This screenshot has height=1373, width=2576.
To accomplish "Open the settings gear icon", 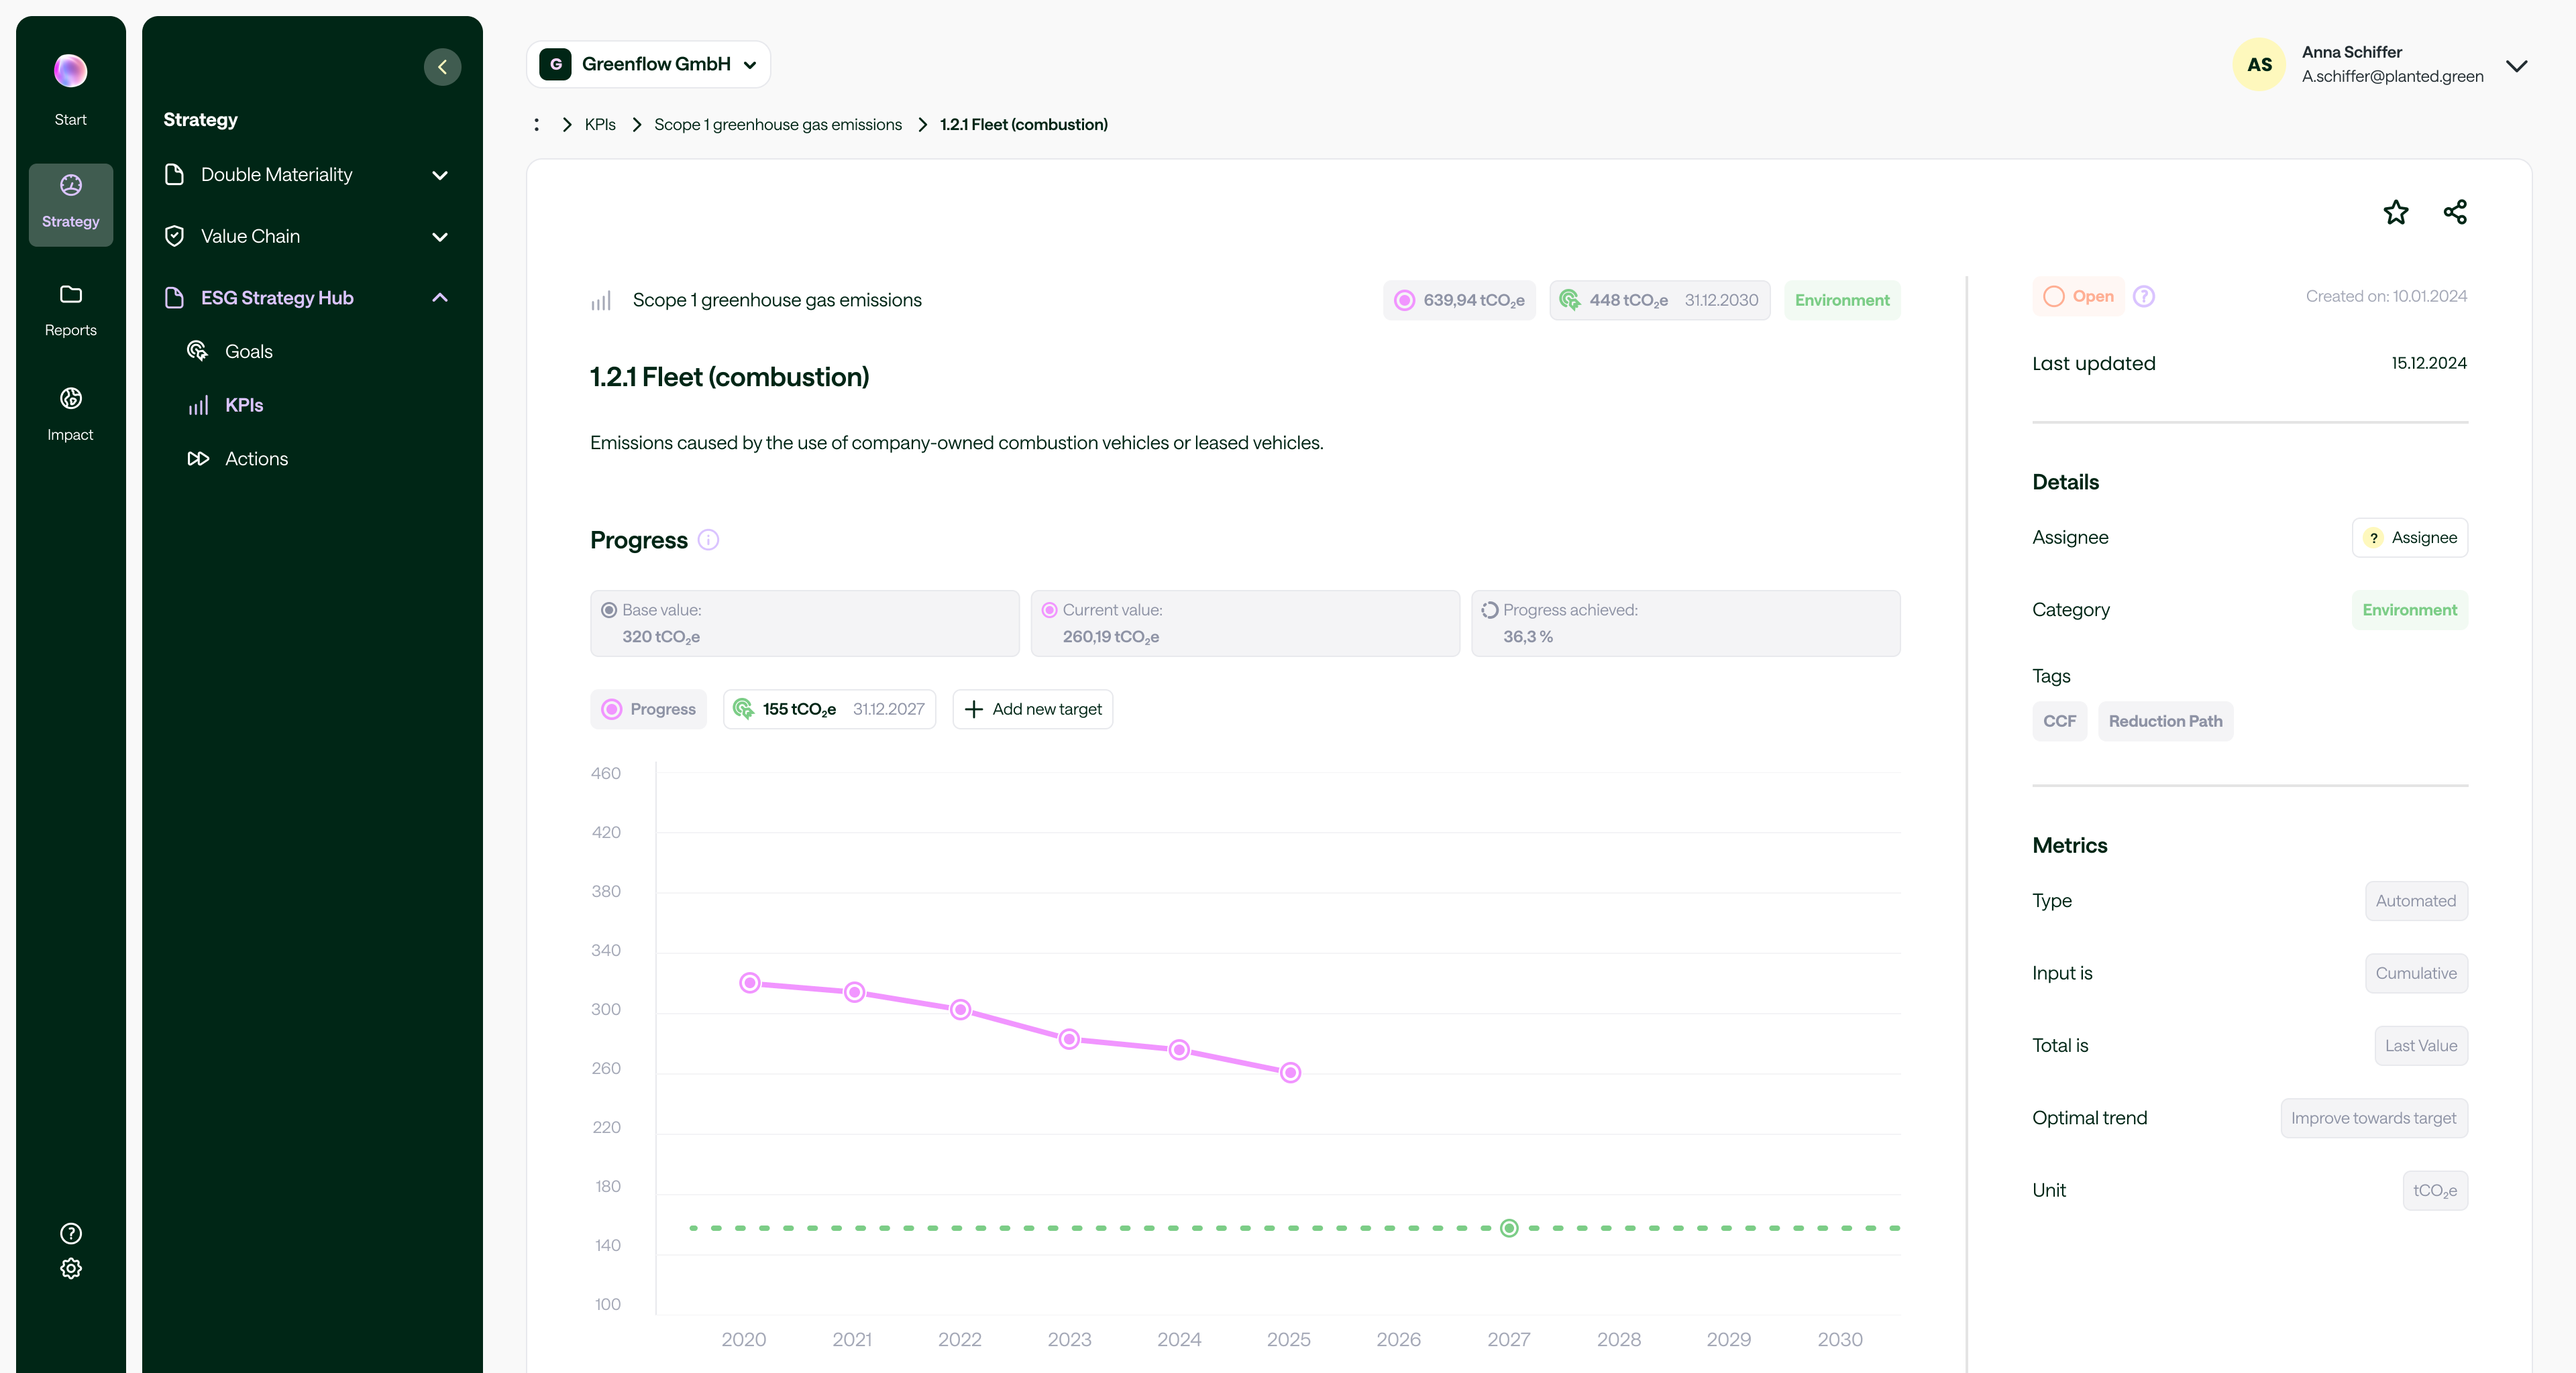I will tap(70, 1268).
